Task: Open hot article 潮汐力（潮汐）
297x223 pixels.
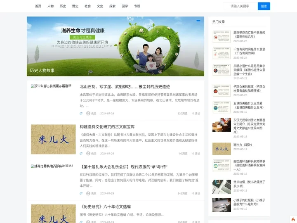Action: [x=243, y=145]
